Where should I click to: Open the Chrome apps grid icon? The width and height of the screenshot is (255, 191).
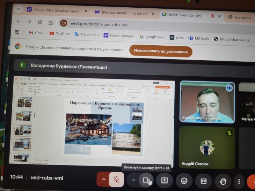pyautogui.click(x=17, y=32)
